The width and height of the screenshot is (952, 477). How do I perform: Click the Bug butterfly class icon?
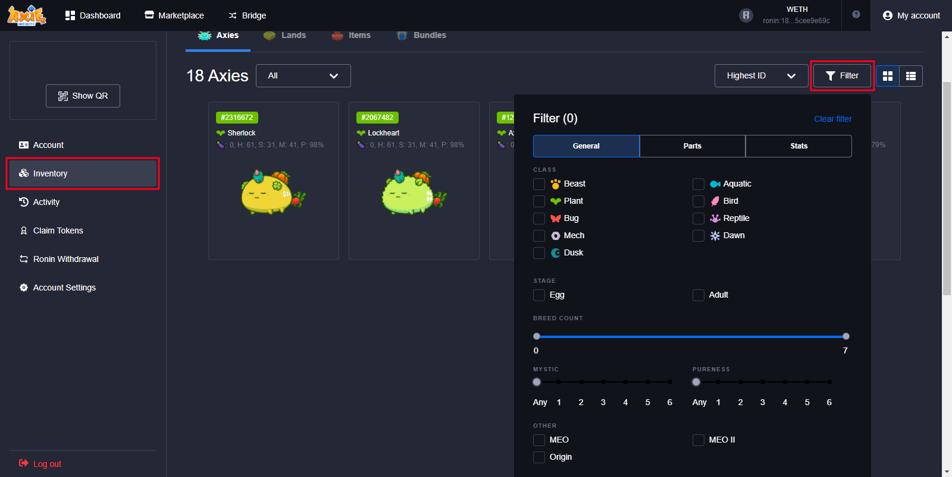[556, 219]
